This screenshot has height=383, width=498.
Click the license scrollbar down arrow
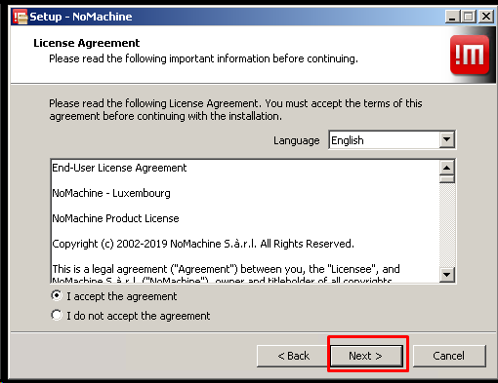[x=447, y=275]
